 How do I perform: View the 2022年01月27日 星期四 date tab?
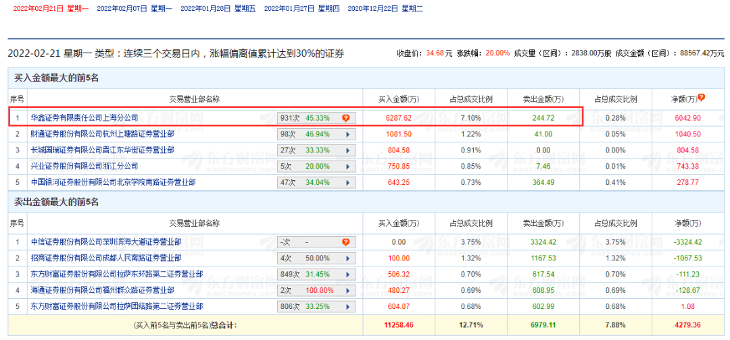tap(301, 8)
